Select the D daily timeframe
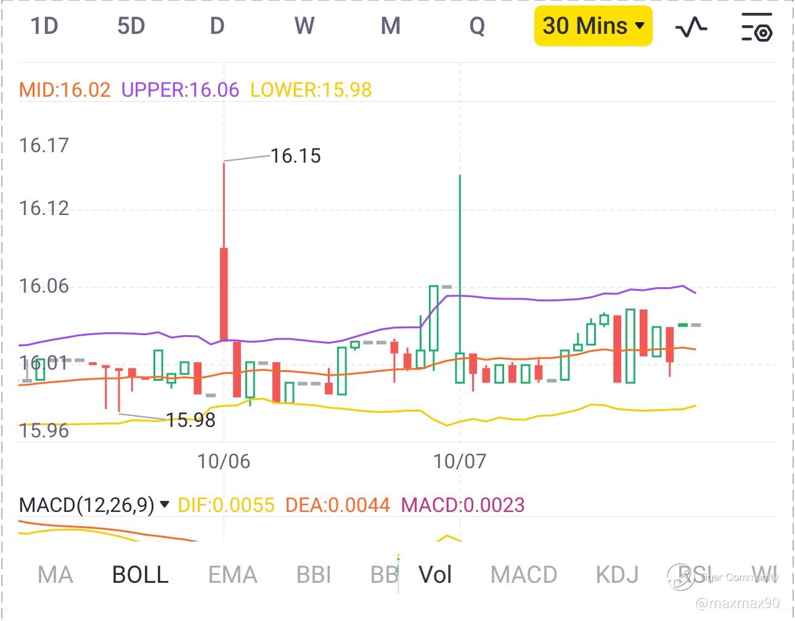 click(x=217, y=26)
